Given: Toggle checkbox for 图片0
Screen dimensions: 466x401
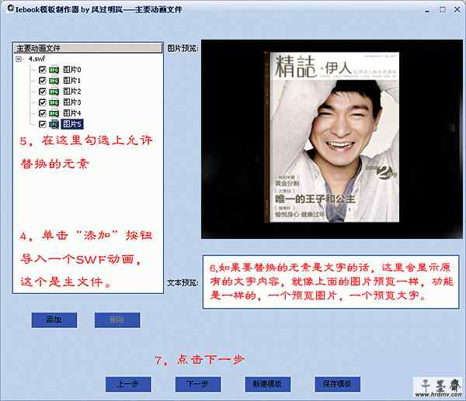Looking at the screenshot, I should (43, 70).
